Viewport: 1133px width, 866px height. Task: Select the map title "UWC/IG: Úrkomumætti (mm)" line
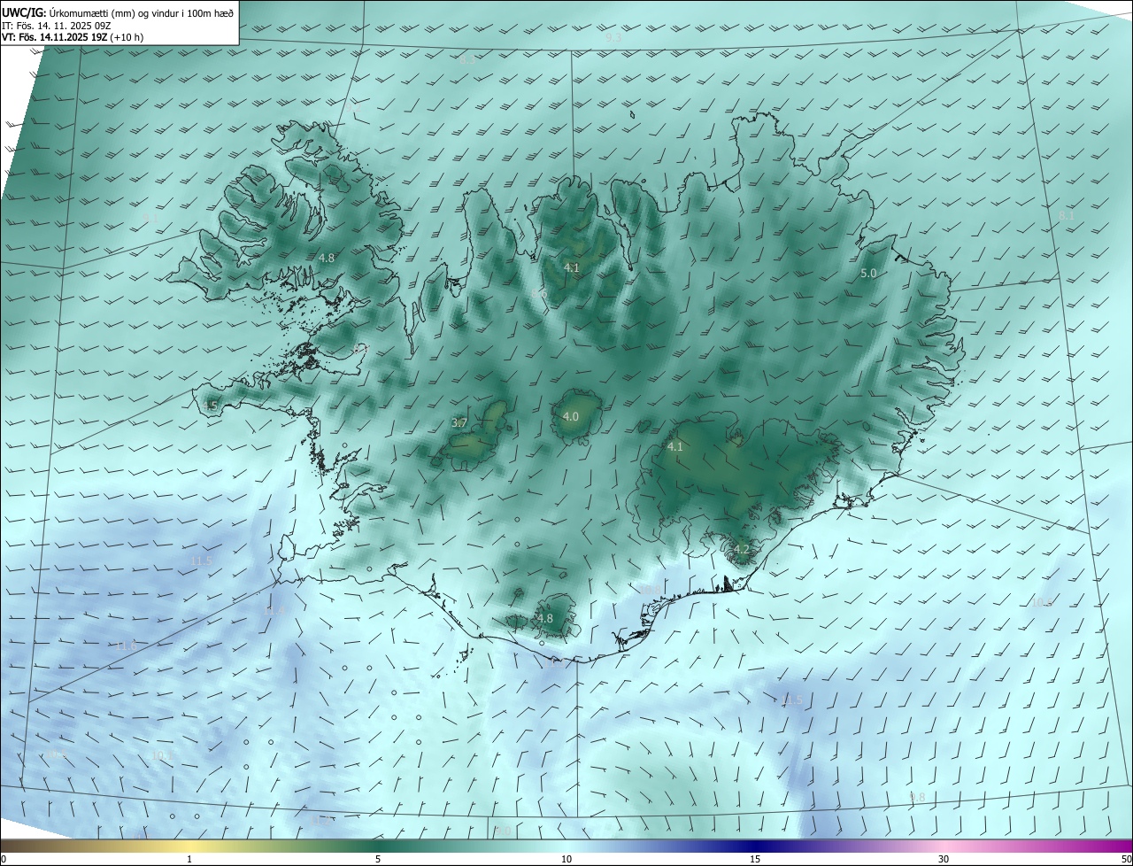[x=119, y=12]
